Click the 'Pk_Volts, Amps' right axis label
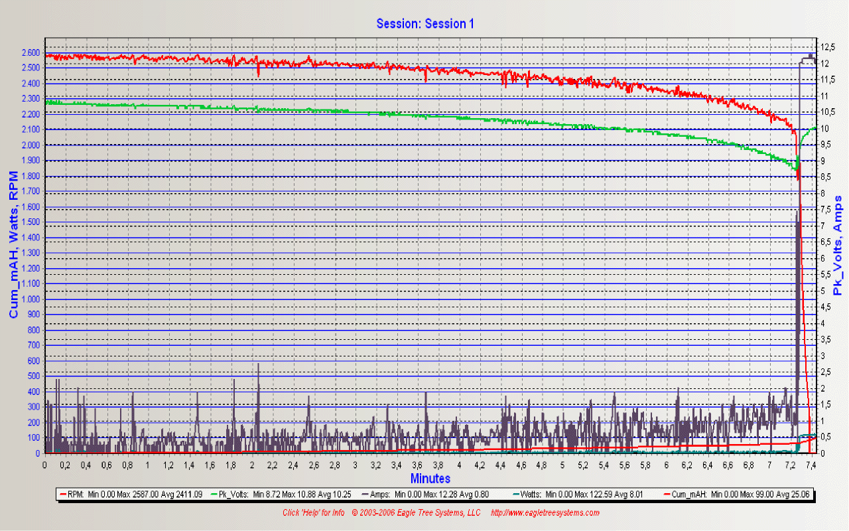The height and width of the screenshot is (531, 849). [x=837, y=246]
